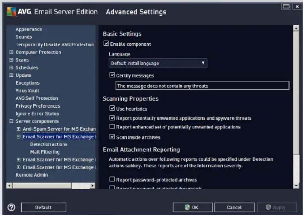The image size is (303, 215).
Task: Select Remote Admin in the tree
Action: tap(32, 175)
